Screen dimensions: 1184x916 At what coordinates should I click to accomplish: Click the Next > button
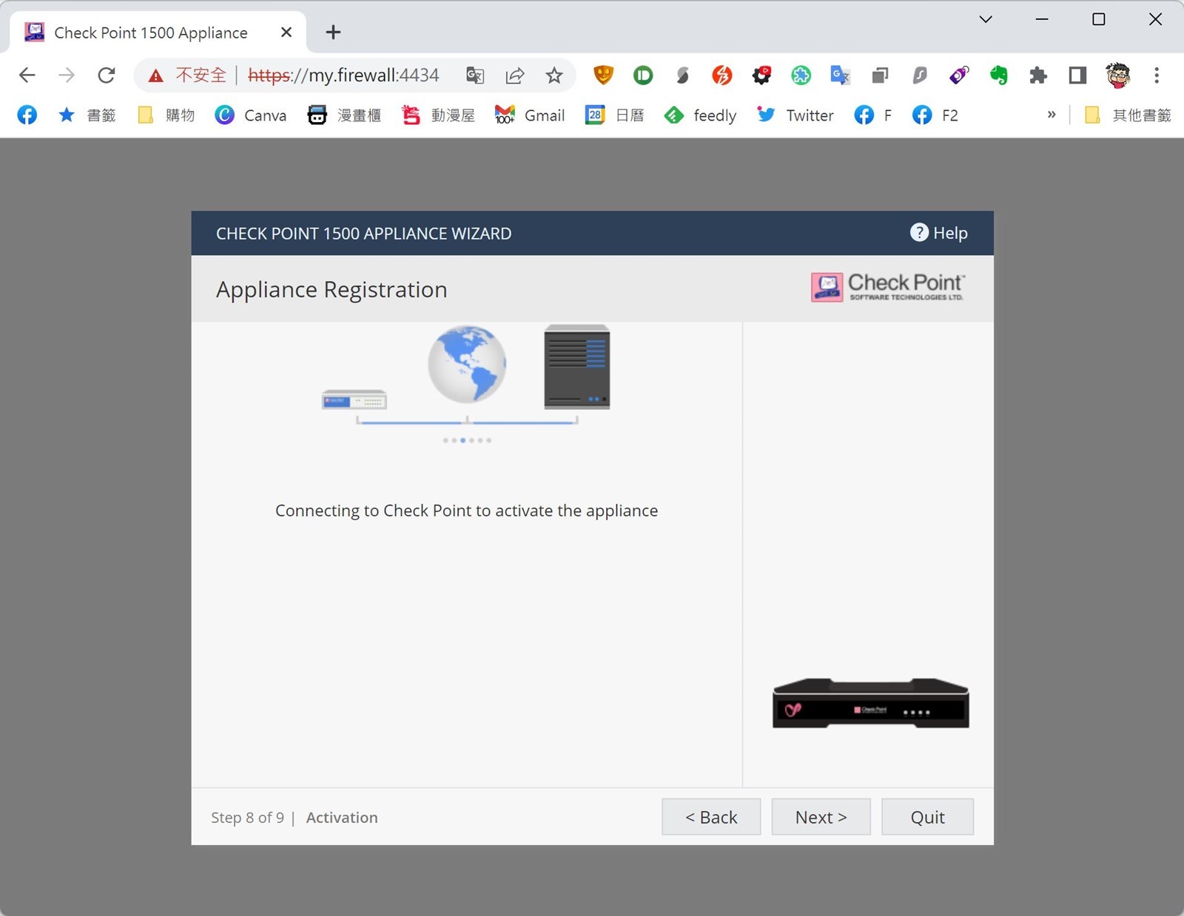821,817
